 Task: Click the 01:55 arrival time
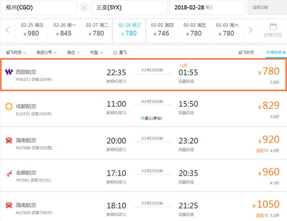[x=188, y=73]
